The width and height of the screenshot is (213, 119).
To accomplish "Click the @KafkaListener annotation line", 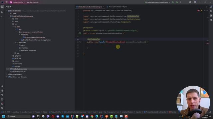I will point(111,31).
